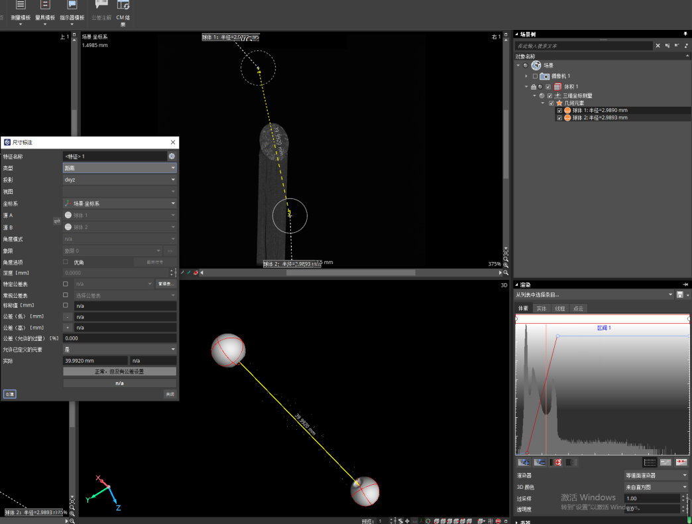Click the 场景 globe icon in scene tree
The width and height of the screenshot is (692, 524).
coord(536,66)
